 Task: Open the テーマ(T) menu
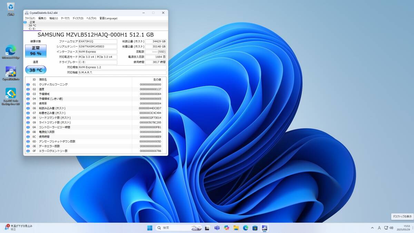pos(65,18)
